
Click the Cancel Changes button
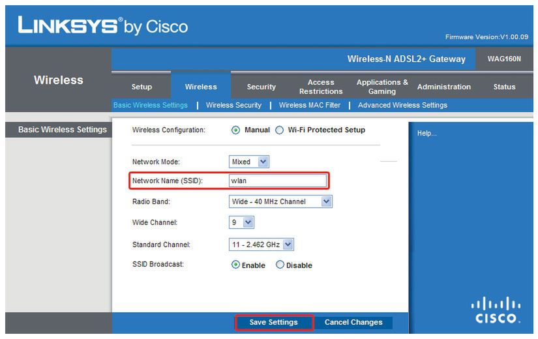pyautogui.click(x=353, y=322)
